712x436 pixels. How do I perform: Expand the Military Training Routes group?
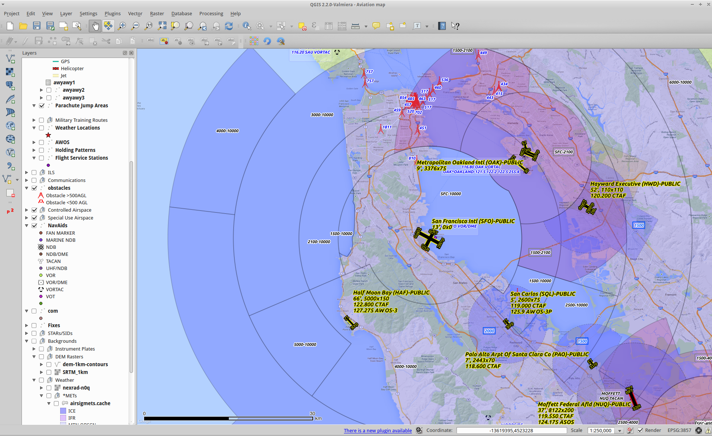(x=34, y=120)
